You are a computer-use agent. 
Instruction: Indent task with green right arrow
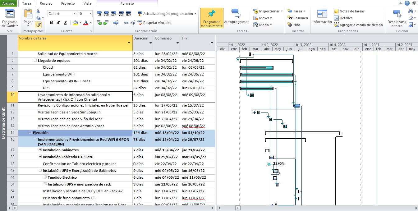pyautogui.click(x=106, y=23)
